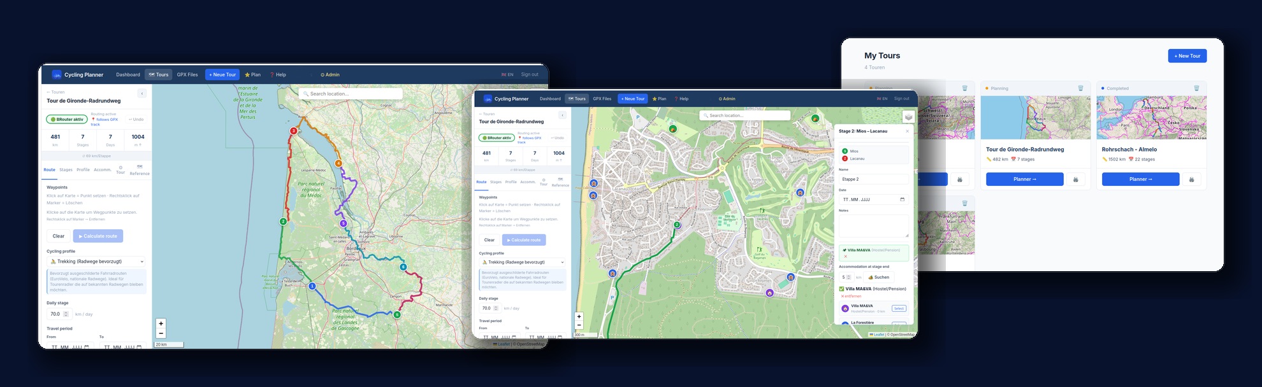
Task: Open Accomm. tab in middle planner window
Action: (528, 182)
